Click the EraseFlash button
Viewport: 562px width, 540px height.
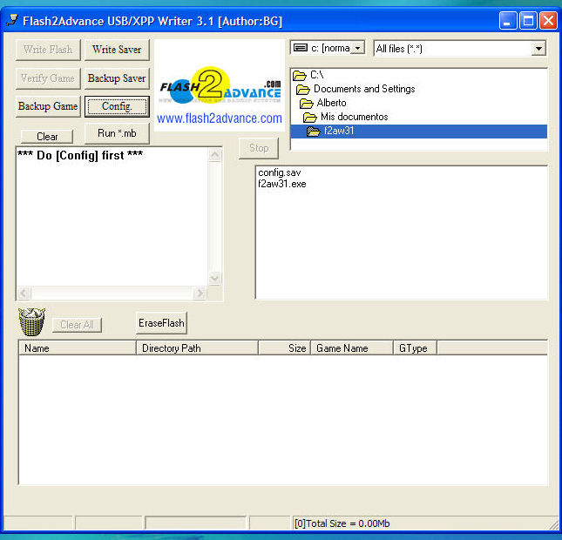pyautogui.click(x=161, y=323)
